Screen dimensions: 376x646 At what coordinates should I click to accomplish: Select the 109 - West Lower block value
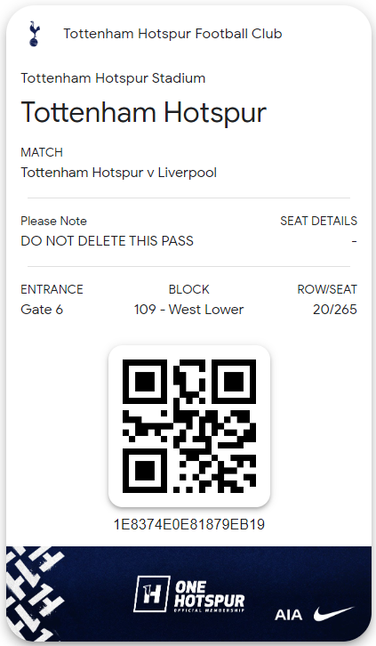tap(188, 310)
